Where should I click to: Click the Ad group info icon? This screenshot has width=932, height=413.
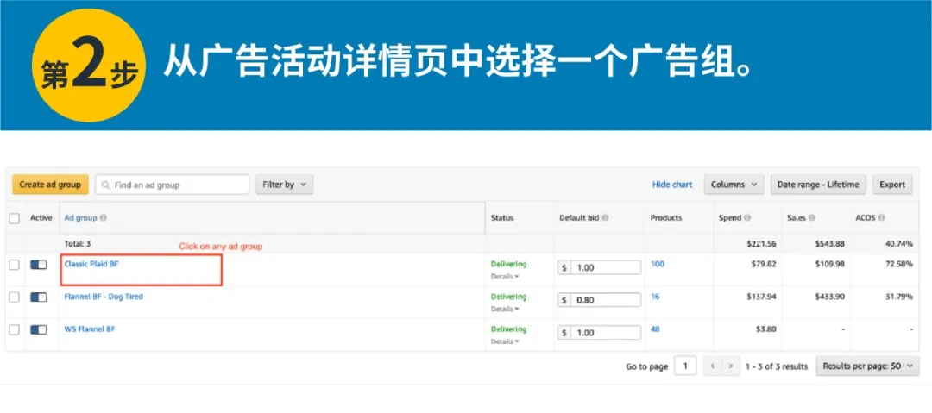point(104,218)
